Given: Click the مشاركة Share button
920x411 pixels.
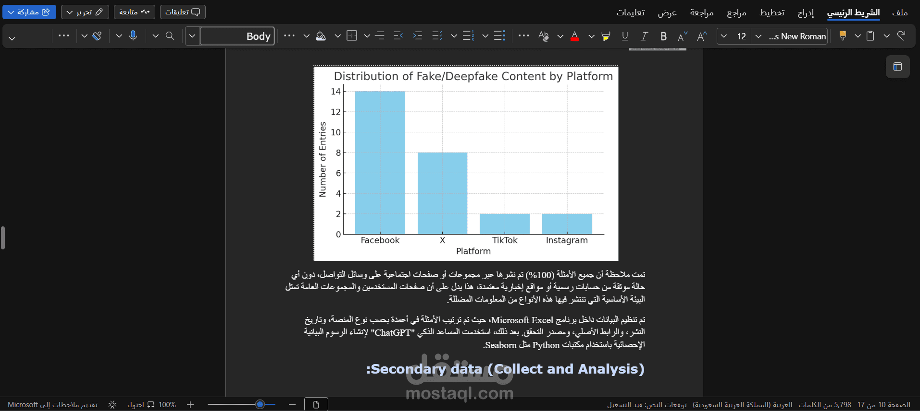Looking at the screenshot, I should coord(29,12).
